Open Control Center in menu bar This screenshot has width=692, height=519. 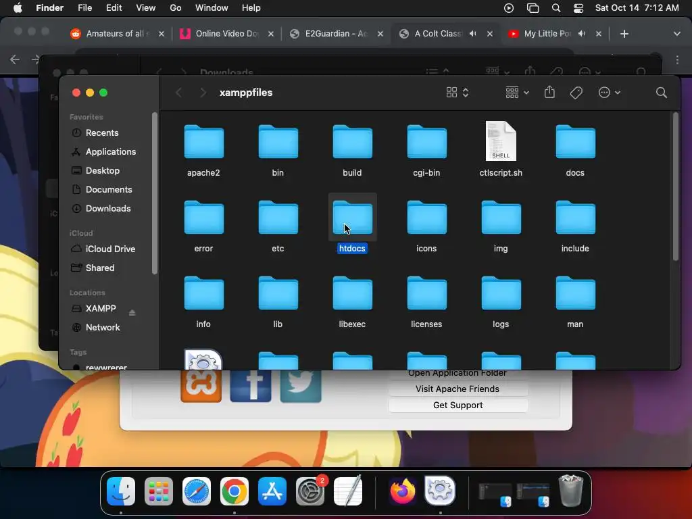coord(578,8)
